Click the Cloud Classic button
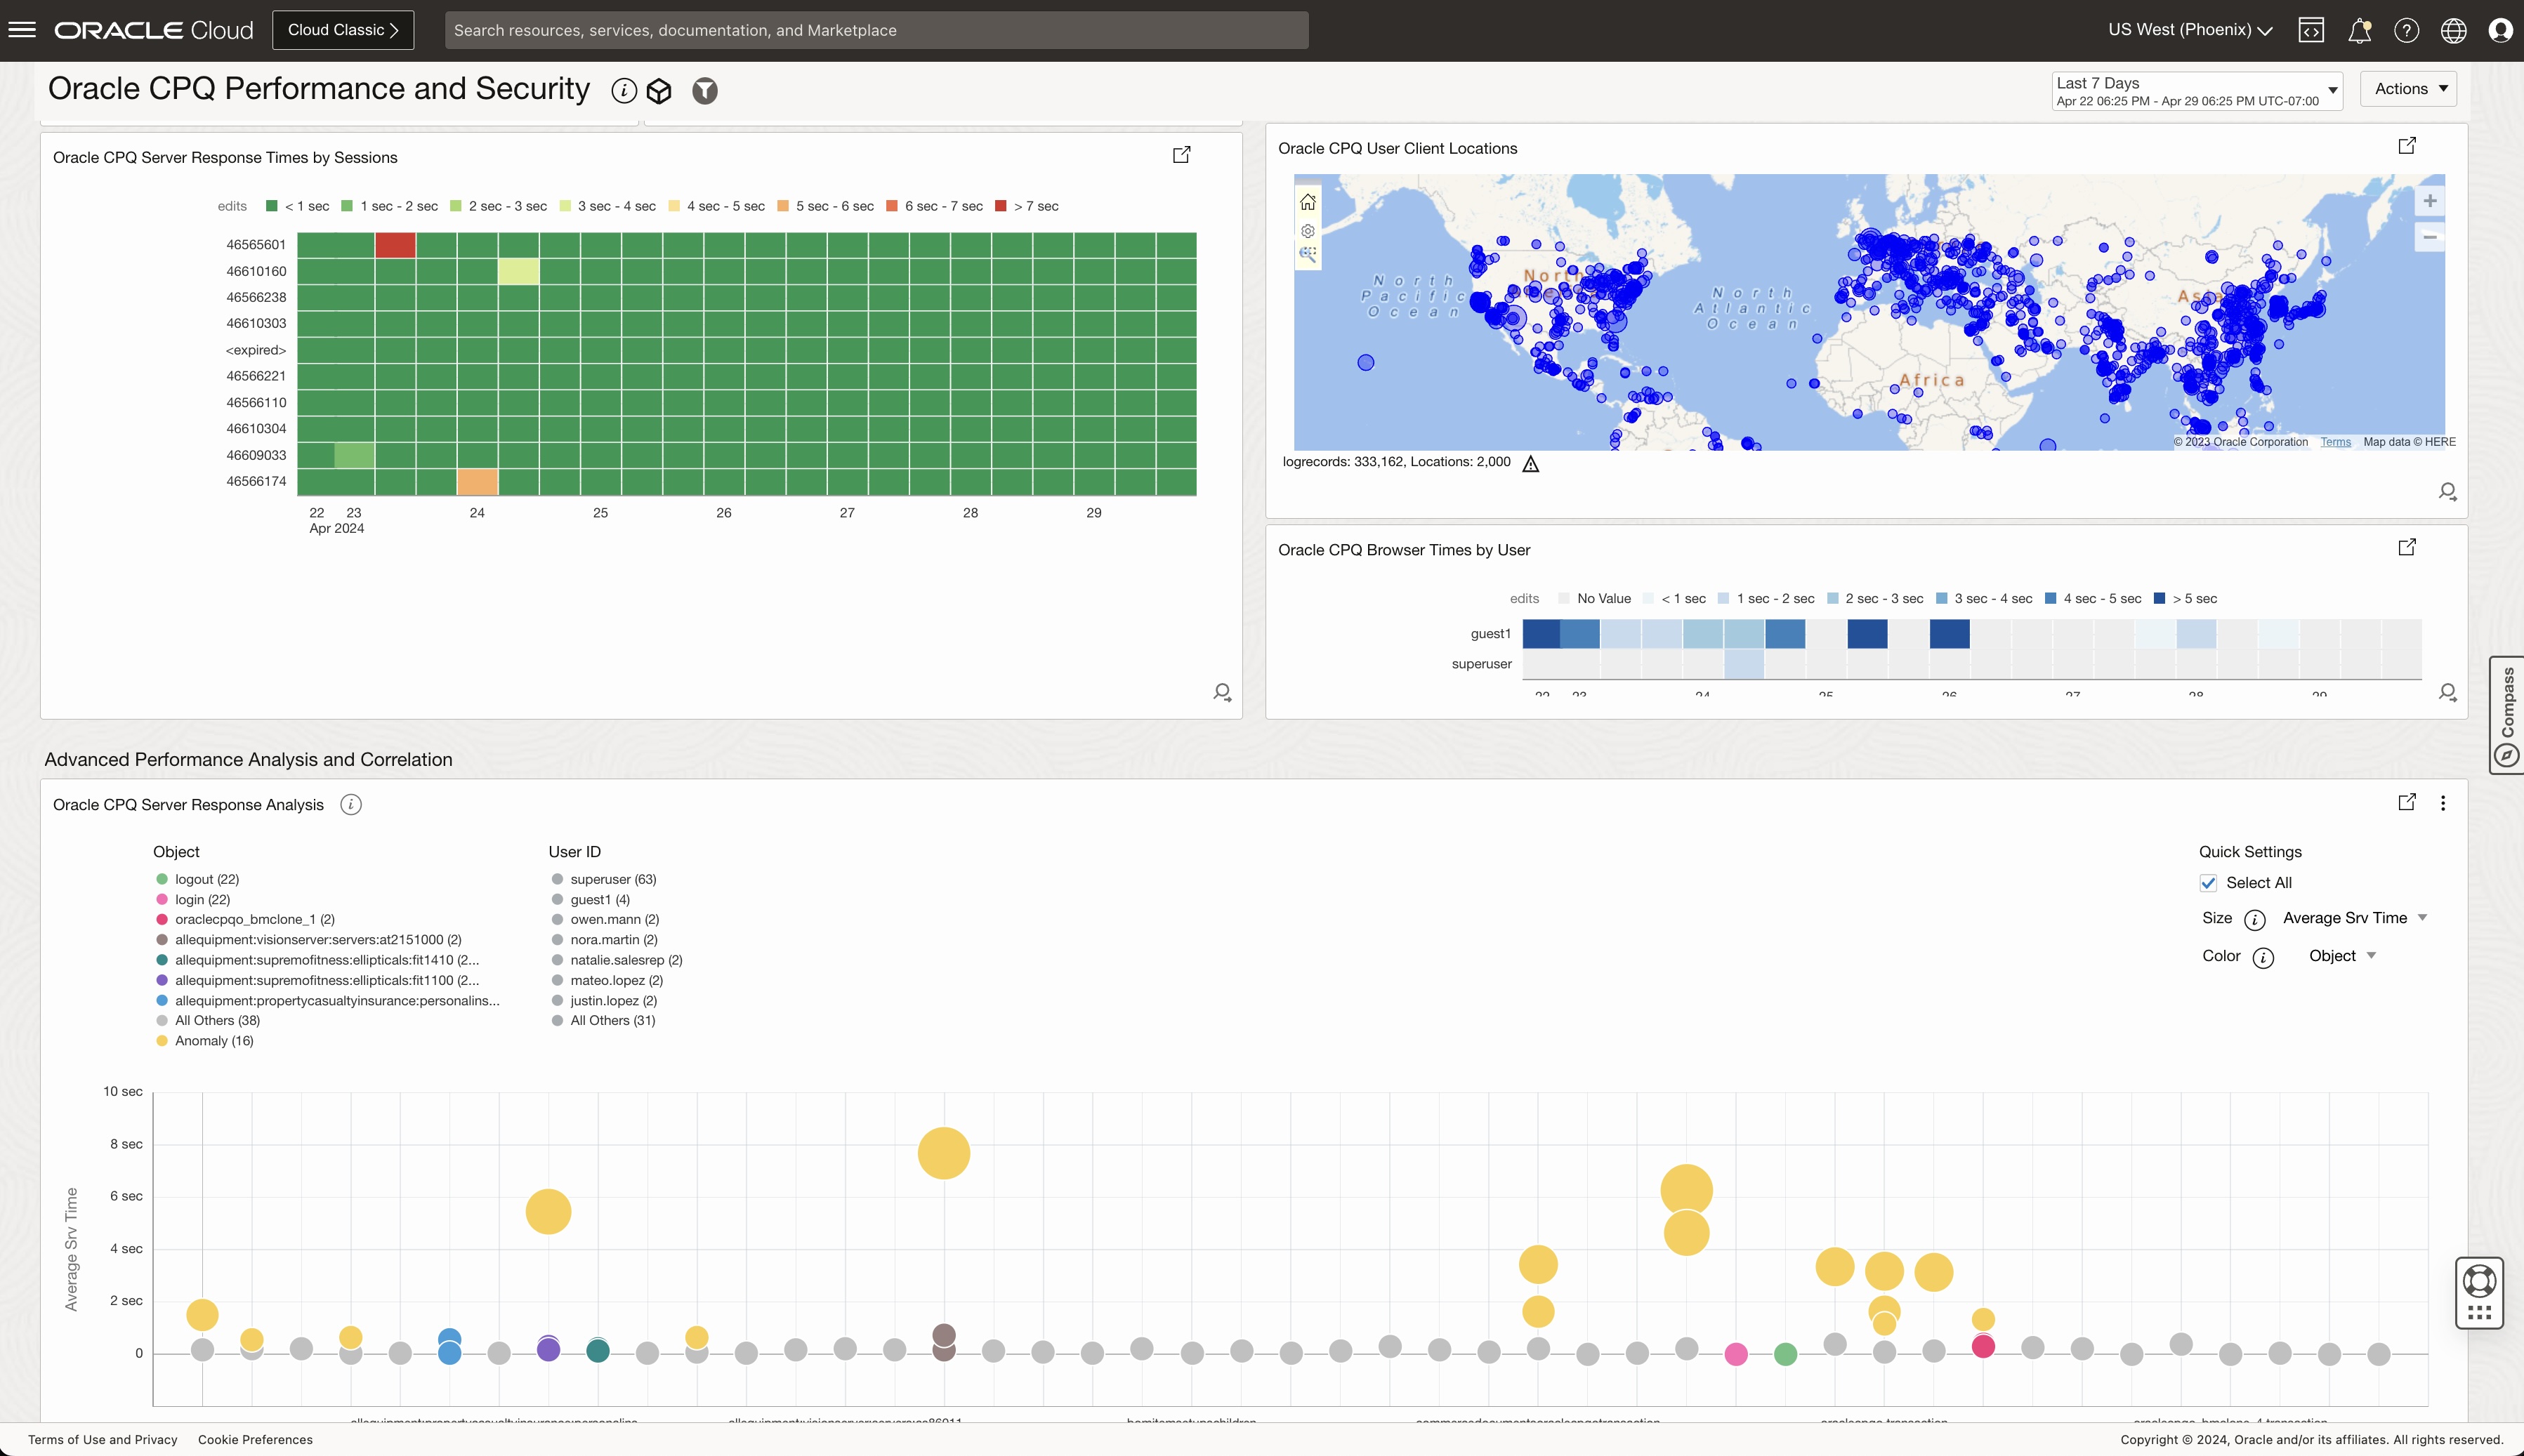The image size is (2524, 1456). point(343,30)
